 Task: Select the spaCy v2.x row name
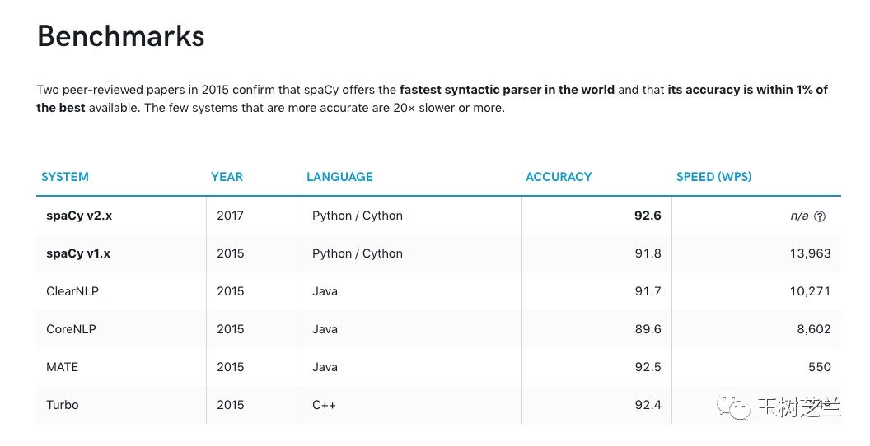[78, 216]
